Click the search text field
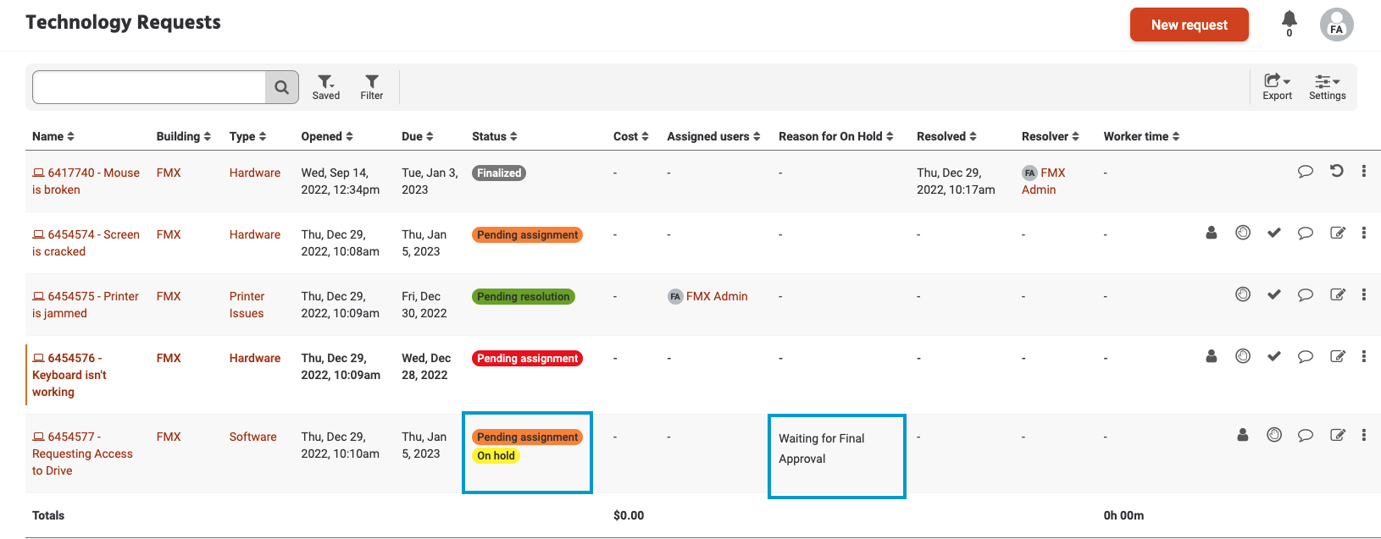Screen dimensions: 1381x539 tap(149, 87)
